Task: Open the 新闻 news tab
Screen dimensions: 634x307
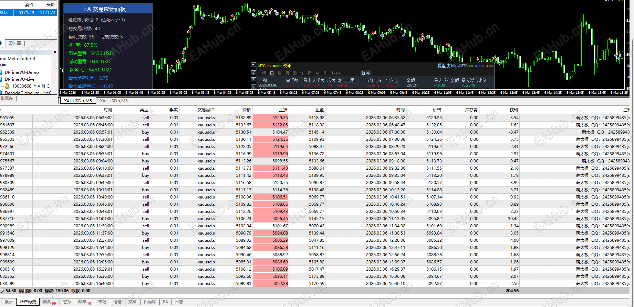Action: pyautogui.click(x=49, y=302)
